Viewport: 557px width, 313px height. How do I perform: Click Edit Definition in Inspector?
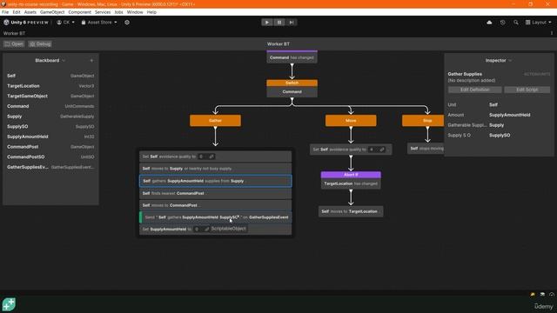[x=474, y=90]
